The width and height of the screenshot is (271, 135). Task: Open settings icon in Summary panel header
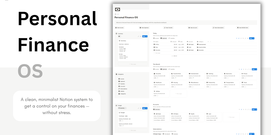(141, 36)
